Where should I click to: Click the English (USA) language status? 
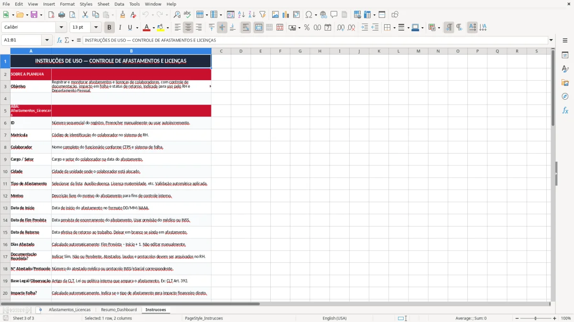[x=334, y=318]
